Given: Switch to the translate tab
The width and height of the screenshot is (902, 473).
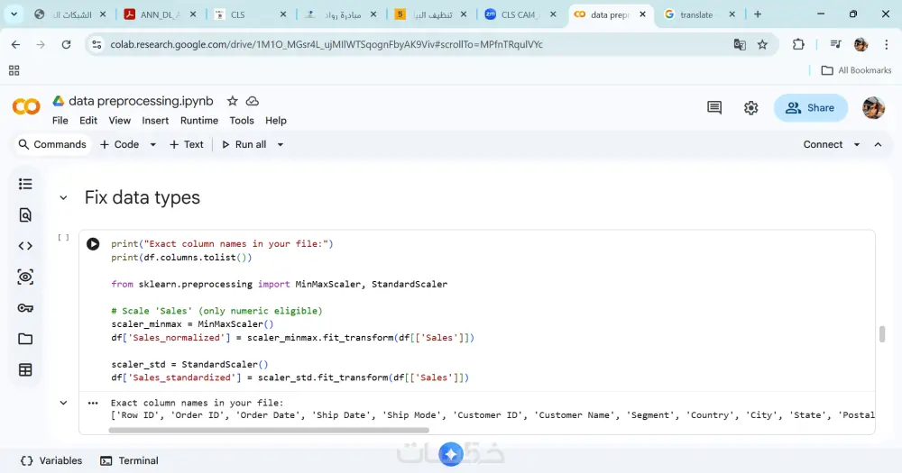Looking at the screenshot, I should (696, 15).
